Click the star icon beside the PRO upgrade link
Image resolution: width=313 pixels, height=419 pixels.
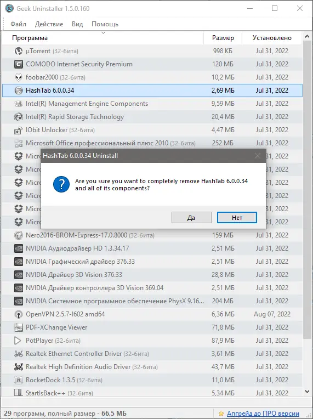point(221,414)
